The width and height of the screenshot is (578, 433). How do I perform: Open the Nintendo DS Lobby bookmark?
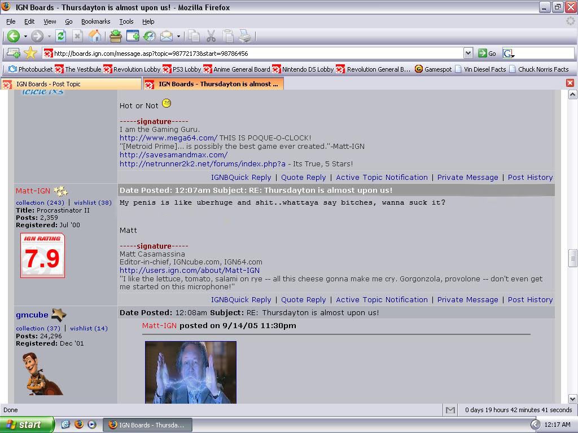[x=303, y=69]
